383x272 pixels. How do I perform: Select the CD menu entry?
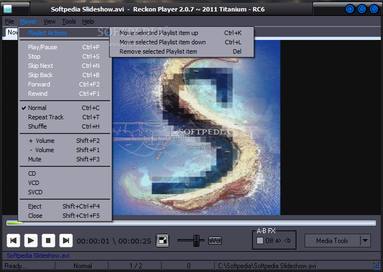(x=65, y=173)
